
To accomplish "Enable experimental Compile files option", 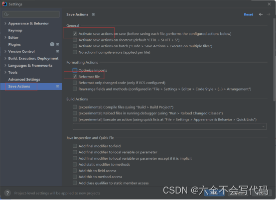I will (75, 107).
